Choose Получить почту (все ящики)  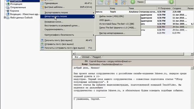pos(68,40)
